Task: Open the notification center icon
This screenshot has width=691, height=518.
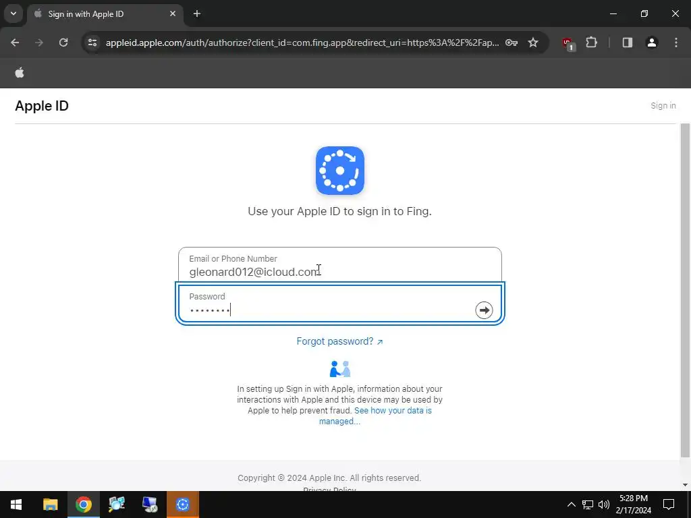Action: (669, 505)
